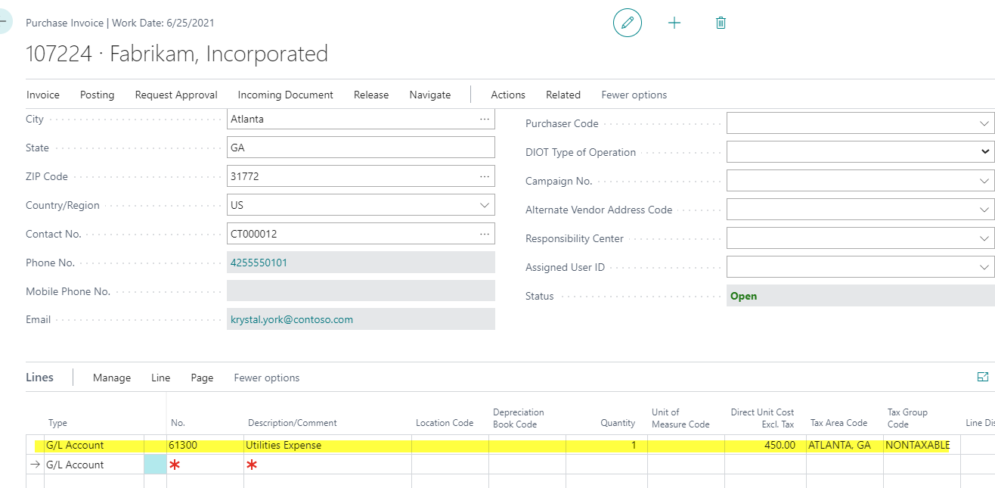Select the 450.00 unit cost cell
Image resolution: width=995 pixels, height=488 pixels.
coord(765,445)
